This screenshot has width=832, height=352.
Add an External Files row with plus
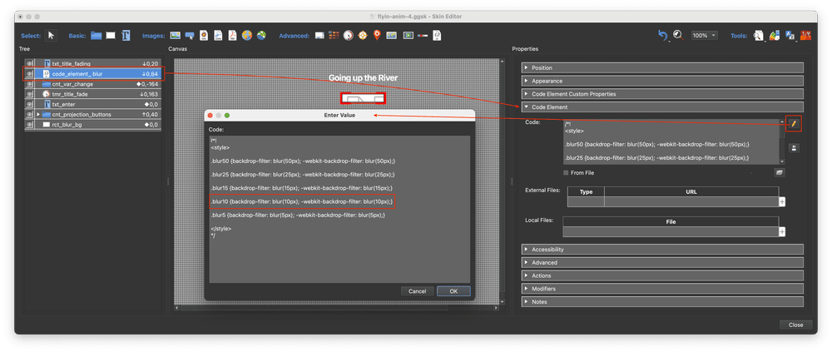(x=782, y=201)
